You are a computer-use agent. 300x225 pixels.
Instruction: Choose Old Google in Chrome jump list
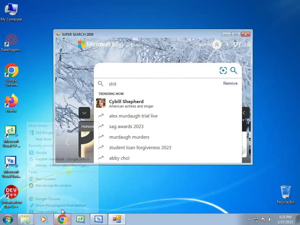click(x=62, y=132)
